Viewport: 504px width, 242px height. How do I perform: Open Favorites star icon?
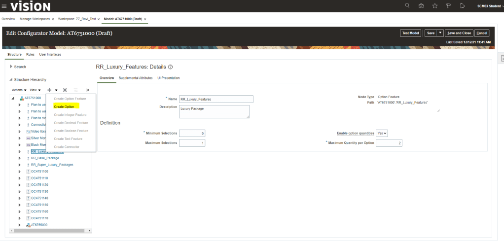[434, 6]
